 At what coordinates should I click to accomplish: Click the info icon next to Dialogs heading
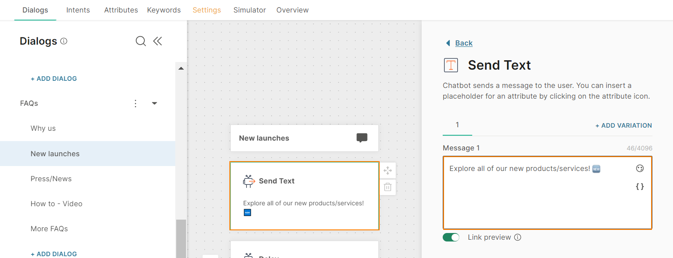(63, 41)
